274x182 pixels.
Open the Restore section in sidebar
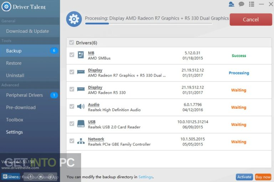[14, 63]
